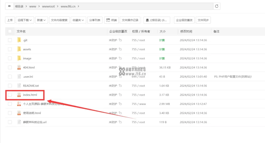The height and width of the screenshot is (143, 265).
Task: Open the 分享列表 button
Action: coord(95,20)
